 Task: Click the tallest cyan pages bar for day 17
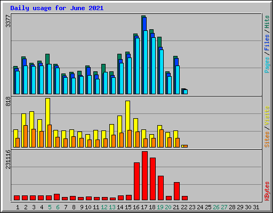(146, 62)
